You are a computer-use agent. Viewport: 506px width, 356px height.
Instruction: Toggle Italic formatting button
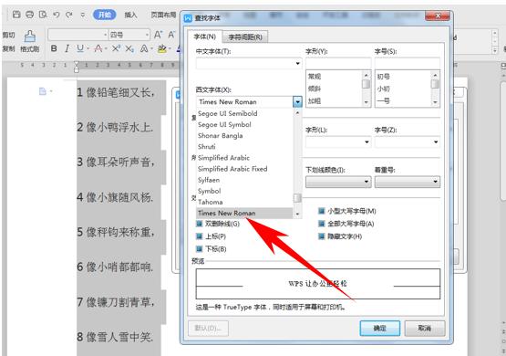point(67,48)
